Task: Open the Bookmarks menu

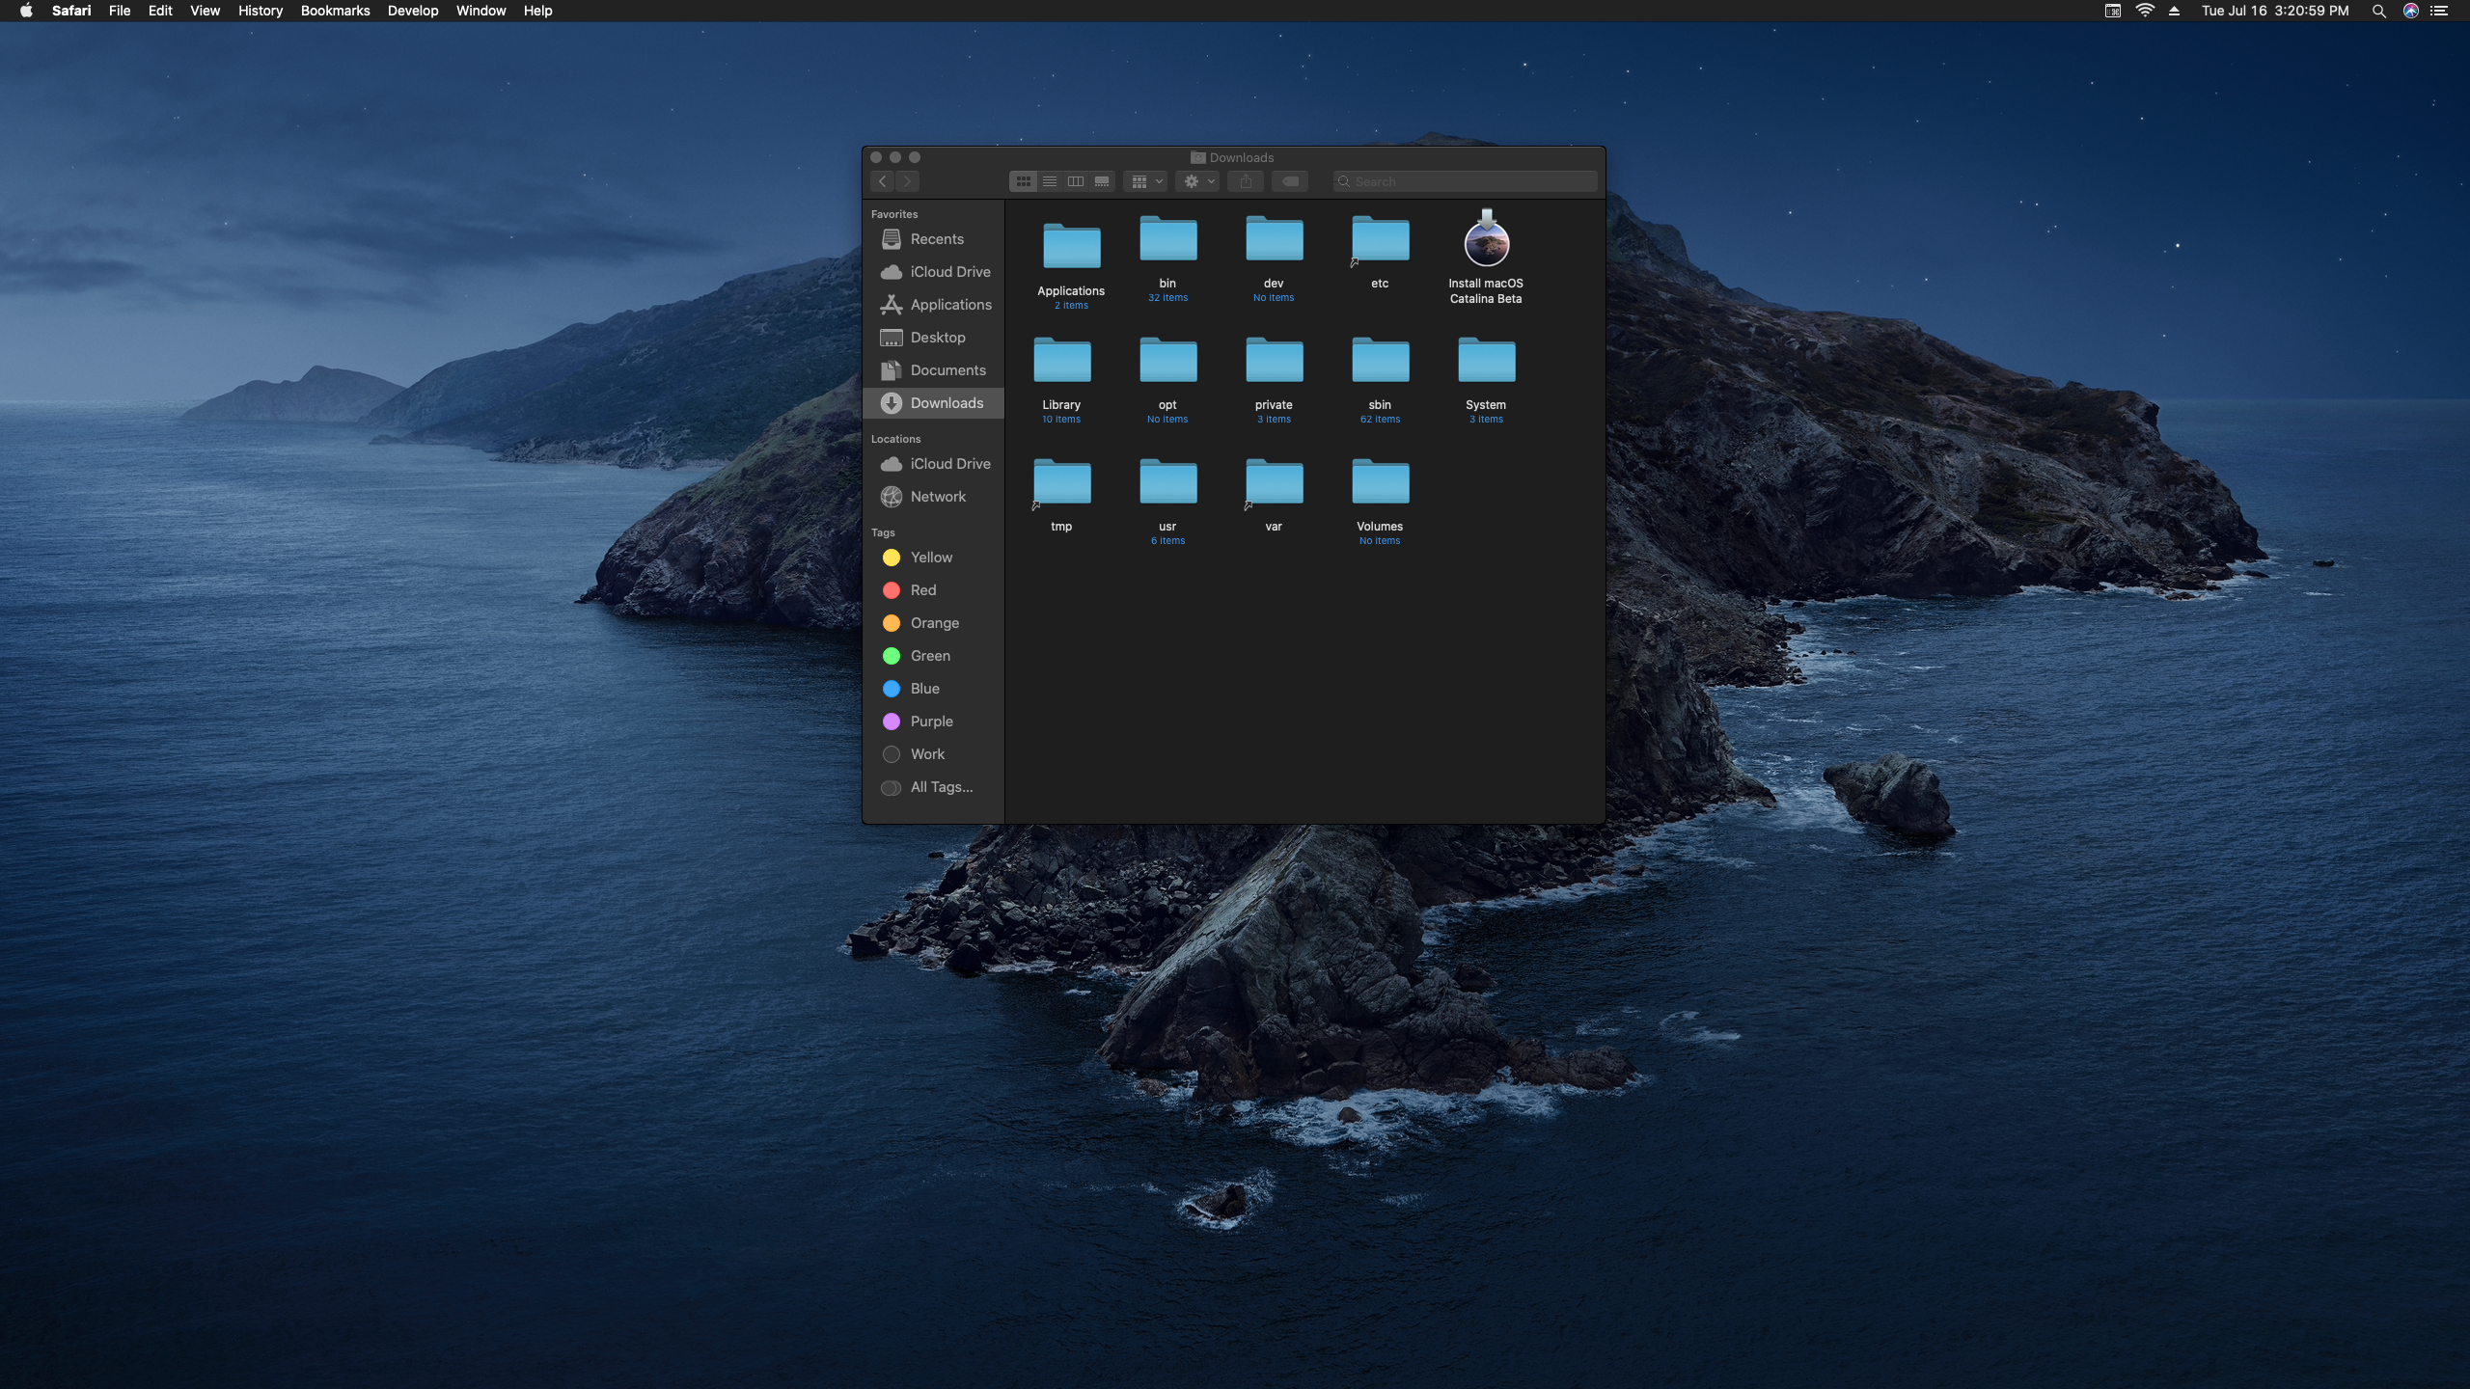Action: pyautogui.click(x=335, y=12)
